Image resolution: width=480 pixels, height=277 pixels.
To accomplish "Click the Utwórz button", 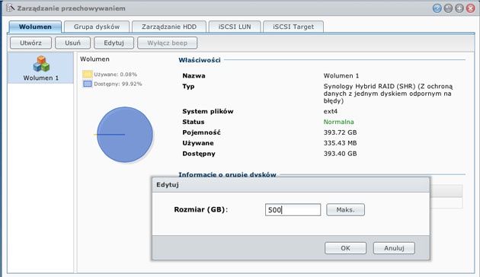I will click(30, 43).
